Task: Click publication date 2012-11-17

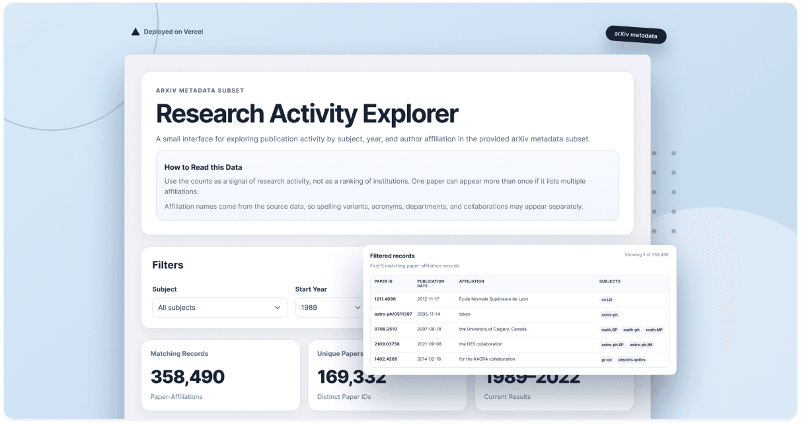Action: pos(428,299)
